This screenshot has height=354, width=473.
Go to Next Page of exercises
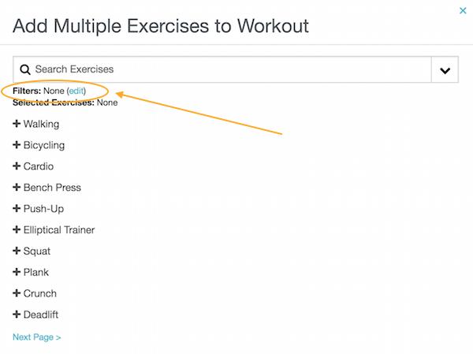click(37, 337)
